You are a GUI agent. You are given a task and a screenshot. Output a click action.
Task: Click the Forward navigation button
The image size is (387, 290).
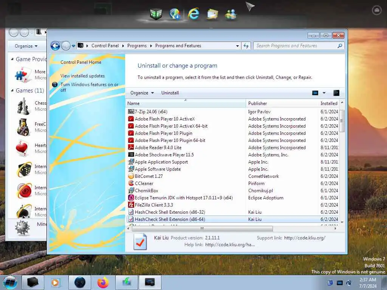coord(66,46)
